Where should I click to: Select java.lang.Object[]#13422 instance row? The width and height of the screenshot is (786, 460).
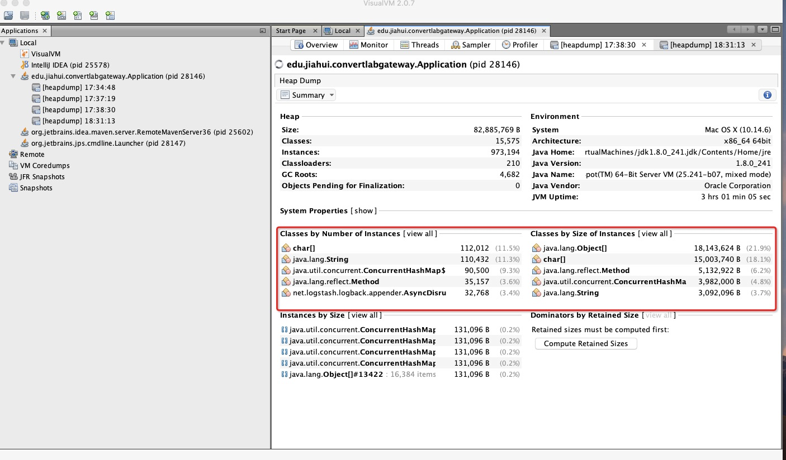[x=400, y=374]
